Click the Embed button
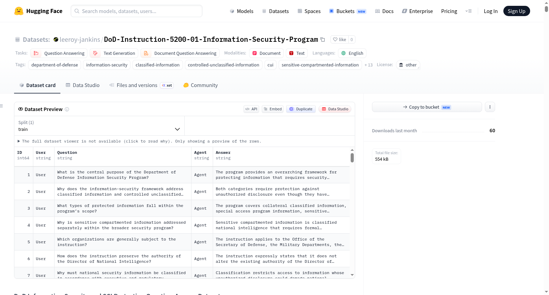 (273, 109)
